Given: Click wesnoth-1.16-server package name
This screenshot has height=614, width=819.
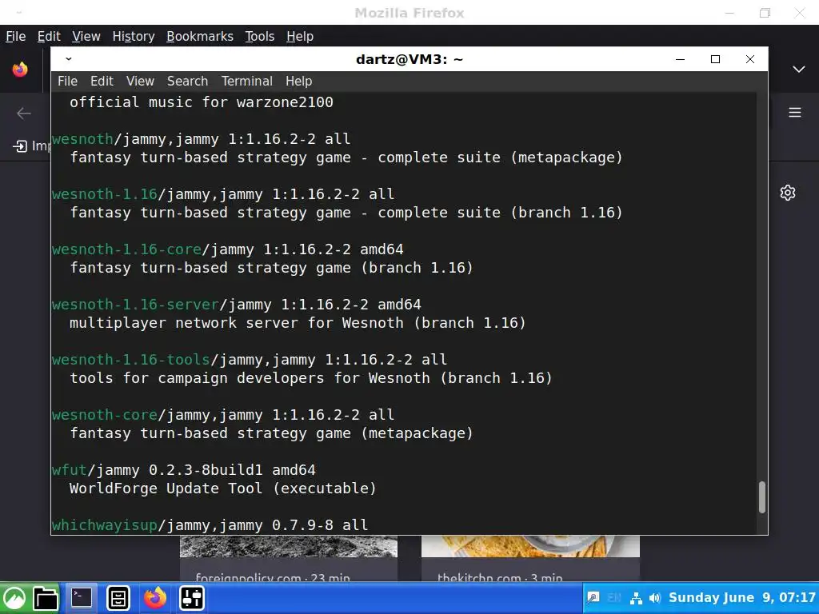Looking at the screenshot, I should [x=135, y=305].
